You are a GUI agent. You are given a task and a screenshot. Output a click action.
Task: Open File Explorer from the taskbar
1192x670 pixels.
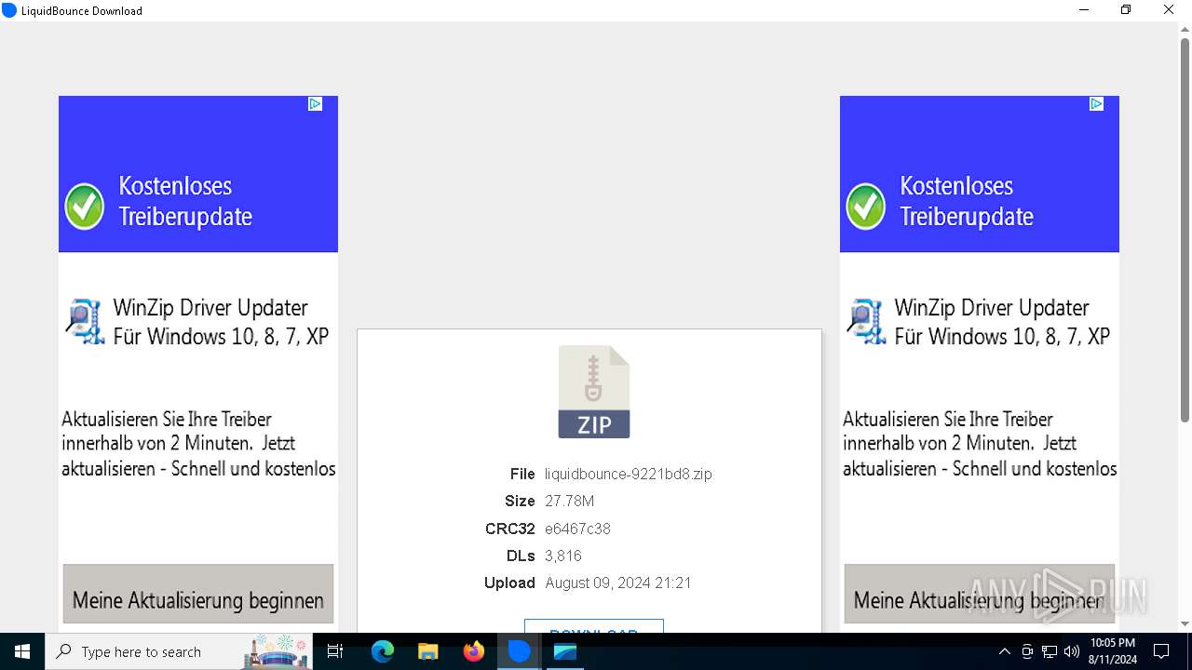pos(427,651)
